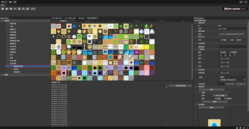Click the history icon at top right
This screenshot has height=129, width=249.
coord(241,2)
